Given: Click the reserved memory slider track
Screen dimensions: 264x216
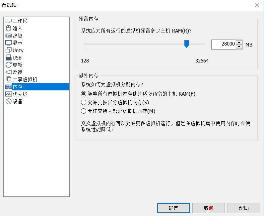Looking at the screenshot, I should point(145,44).
